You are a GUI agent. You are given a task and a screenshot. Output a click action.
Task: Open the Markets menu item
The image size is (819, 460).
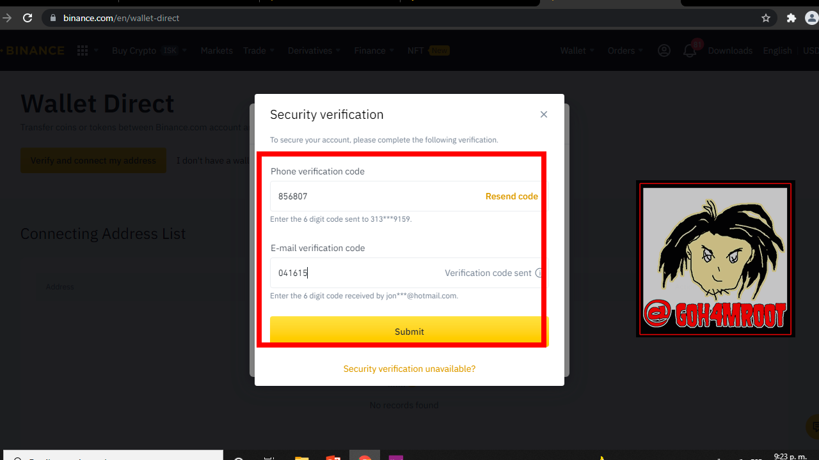pyautogui.click(x=217, y=50)
